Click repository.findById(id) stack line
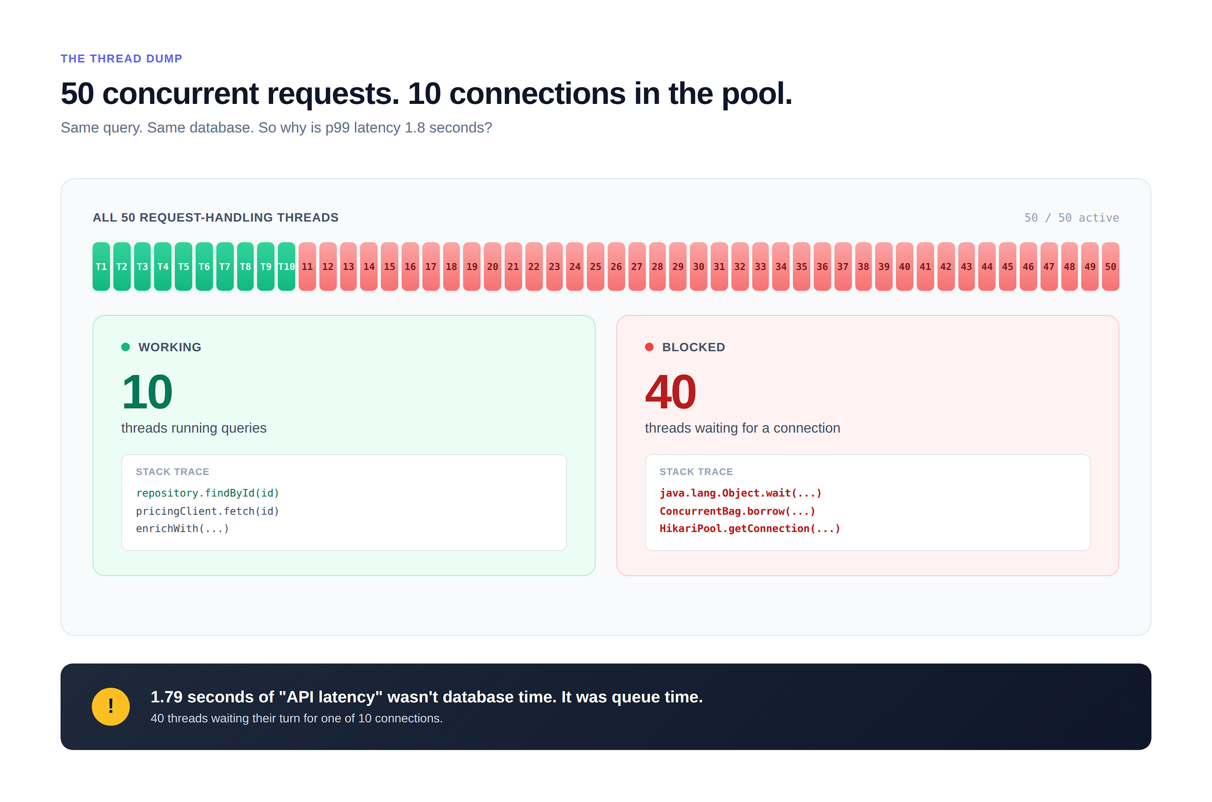This screenshot has width=1212, height=802. (x=207, y=493)
